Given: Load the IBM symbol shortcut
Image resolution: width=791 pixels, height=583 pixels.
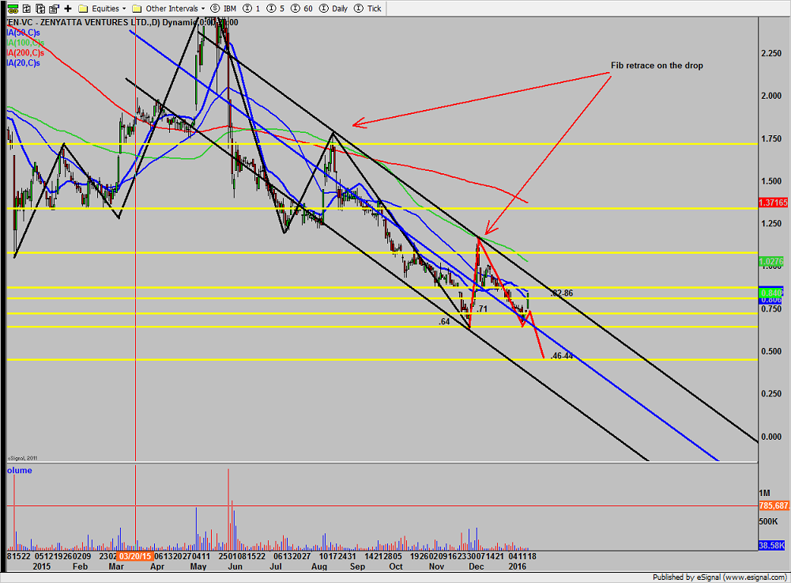Looking at the screenshot, I should coord(224,9).
